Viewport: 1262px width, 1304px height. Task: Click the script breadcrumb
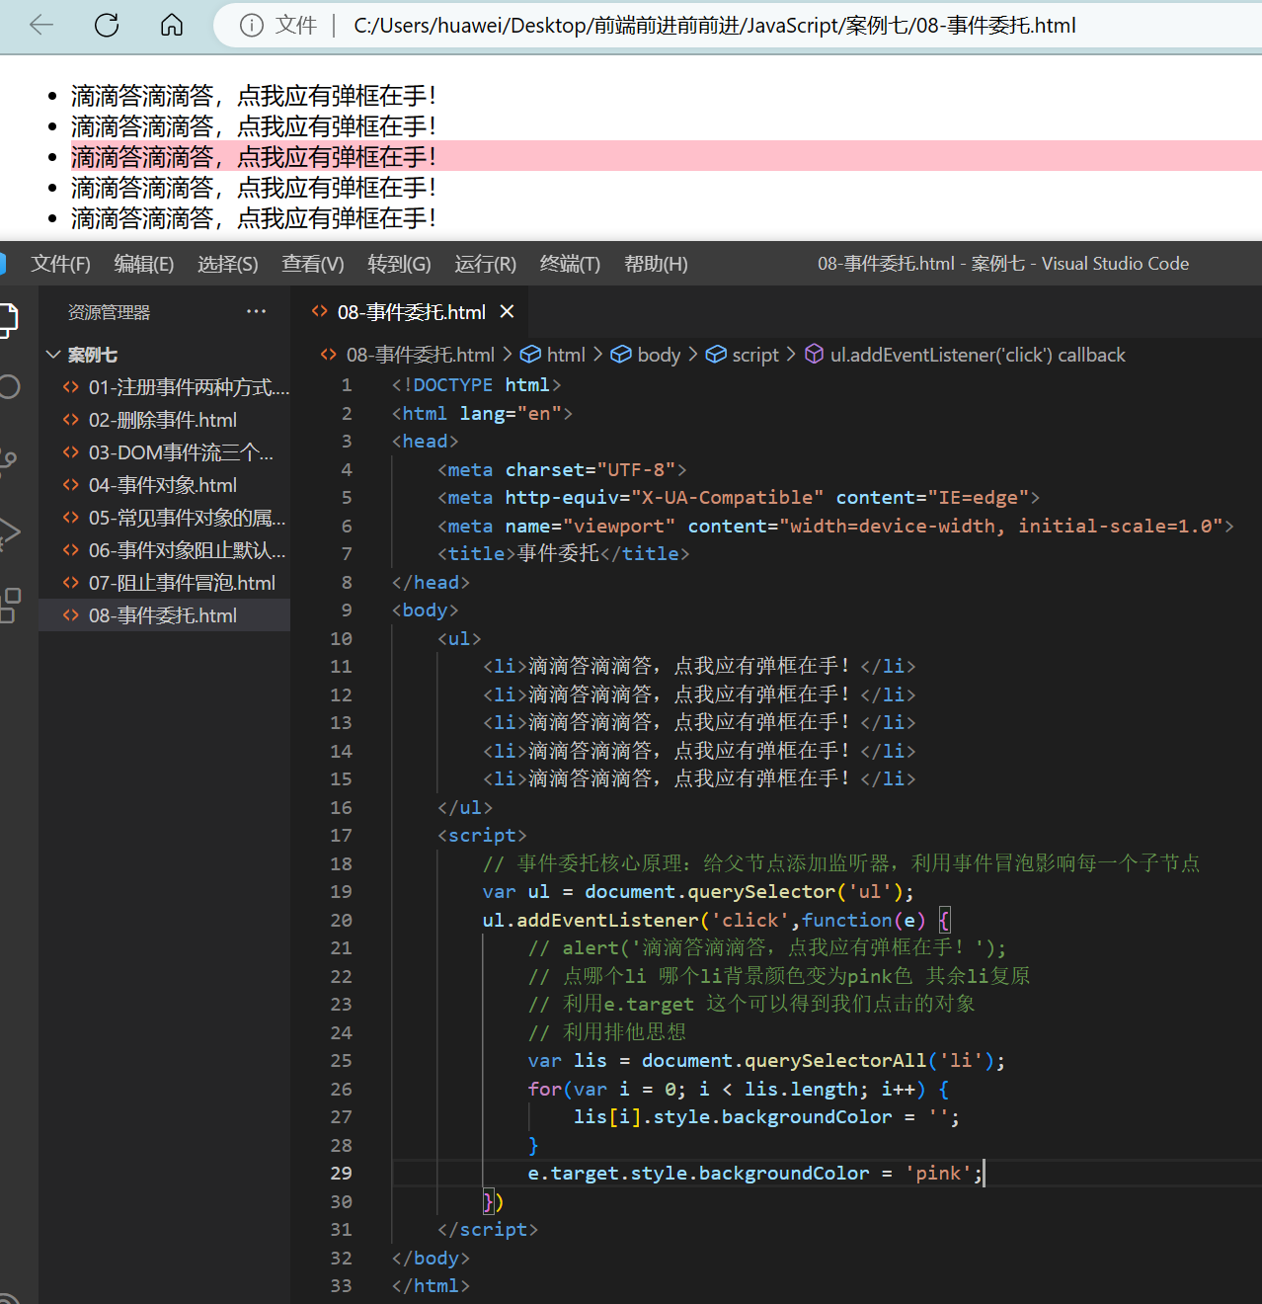755,355
